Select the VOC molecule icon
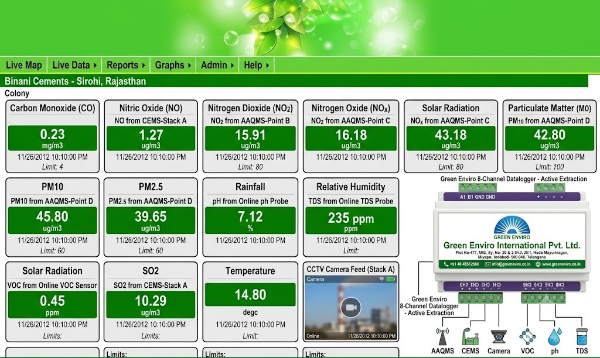The height and width of the screenshot is (358, 600). pyautogui.click(x=527, y=336)
